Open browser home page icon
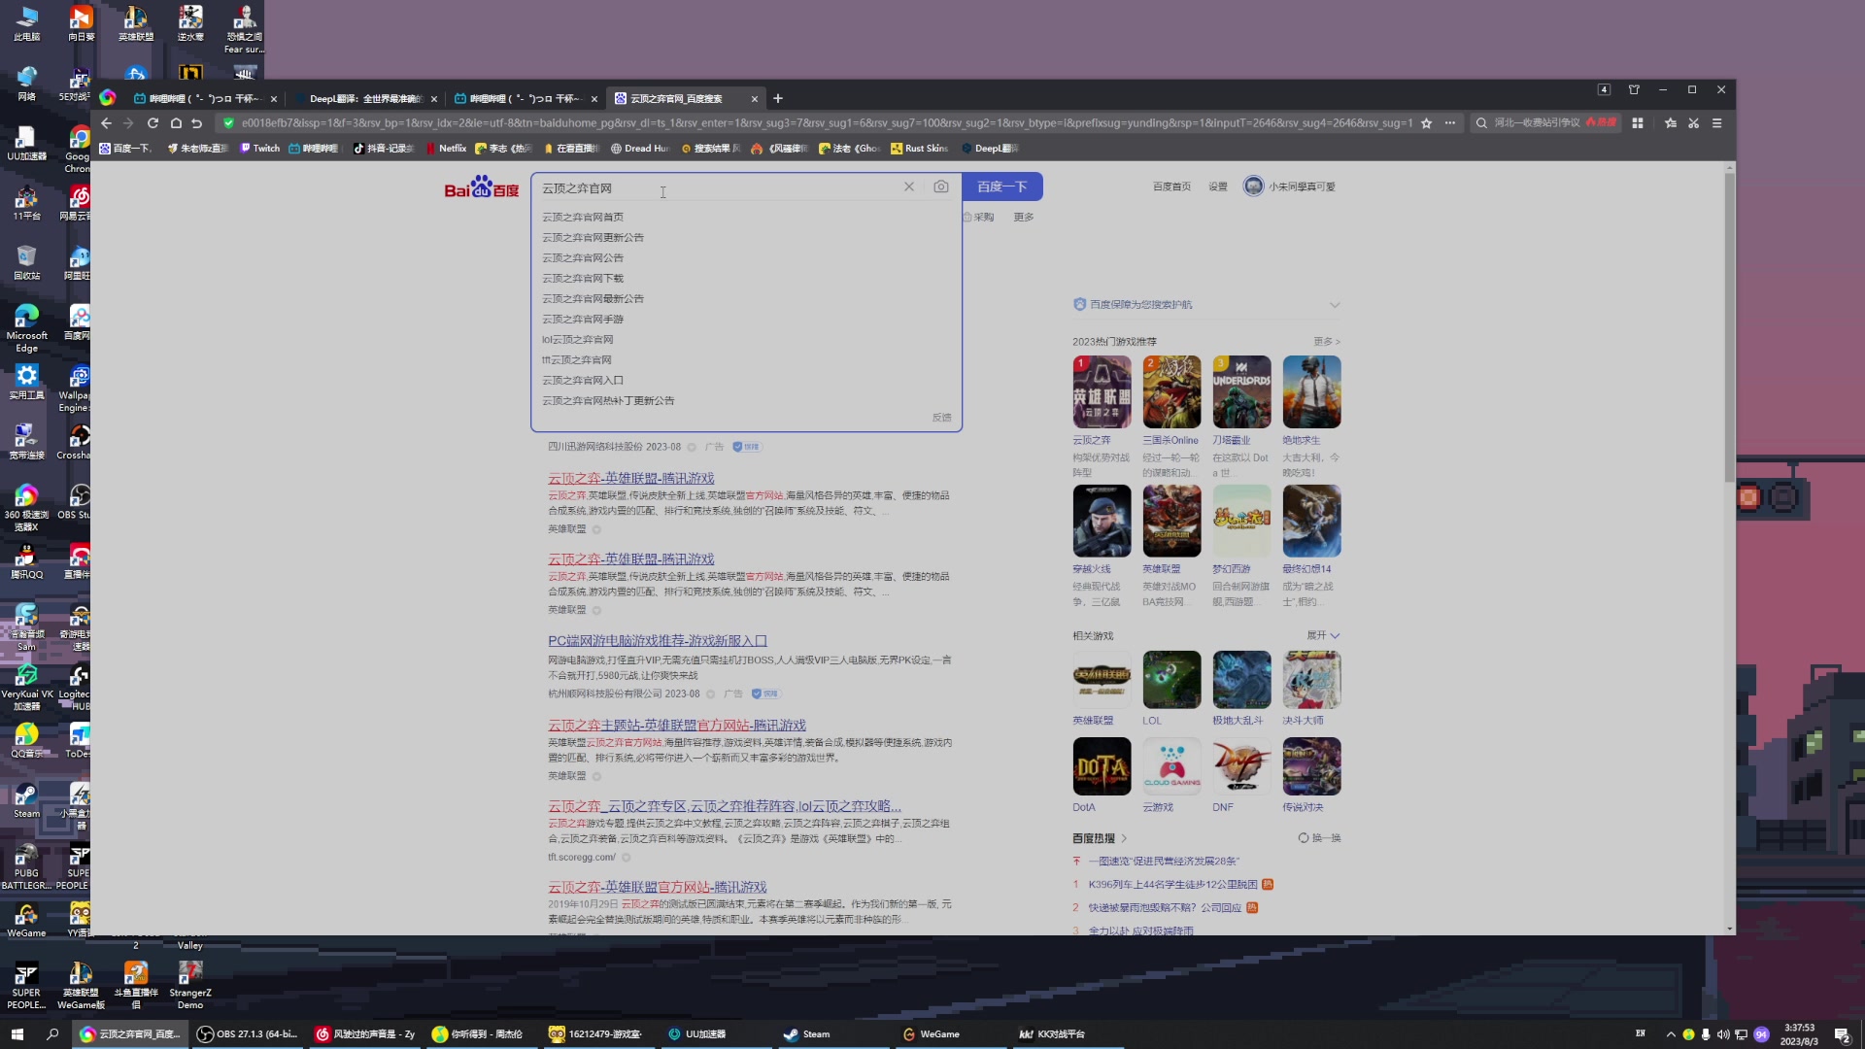Screen dimensions: 1865x1049 pos(176,123)
